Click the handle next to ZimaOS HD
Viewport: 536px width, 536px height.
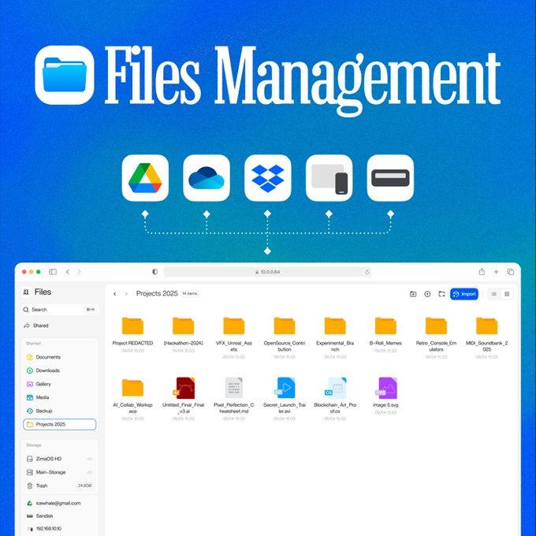pyautogui.click(x=90, y=459)
